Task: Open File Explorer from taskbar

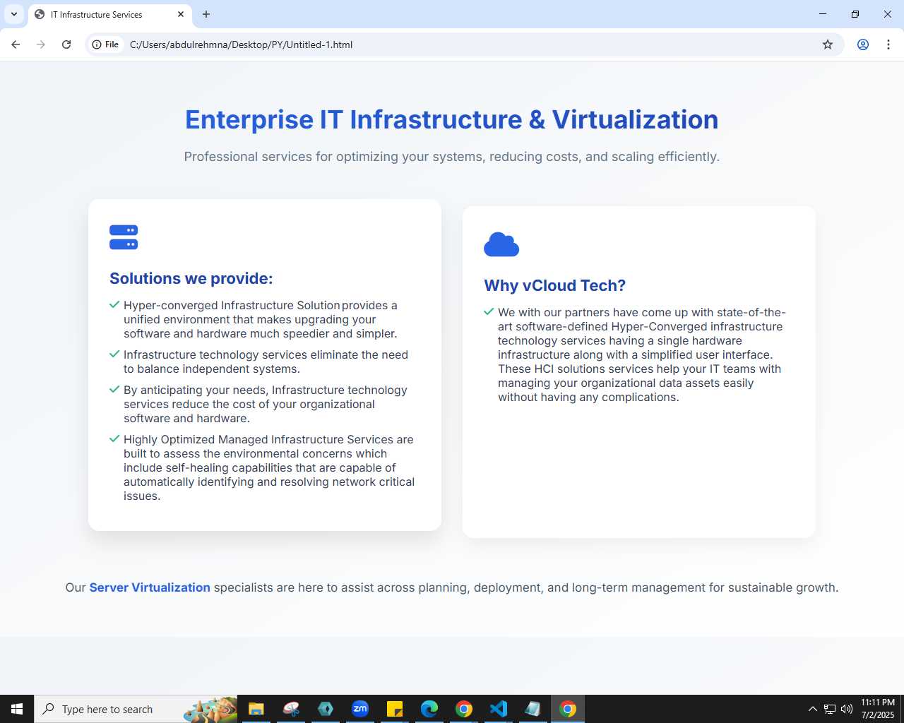Action: tap(256, 709)
